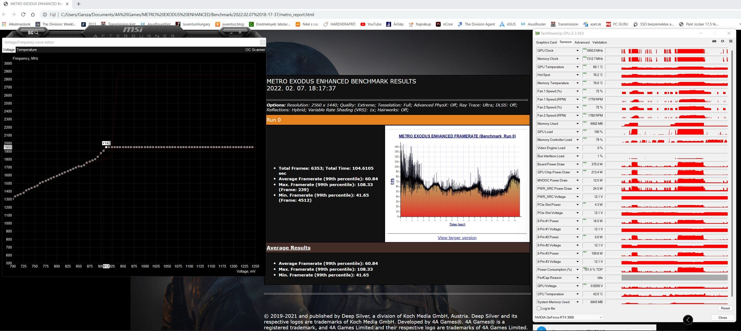Open the juventuz.blog bookmark
This screenshot has height=331, width=741.
pyautogui.click(x=230, y=24)
